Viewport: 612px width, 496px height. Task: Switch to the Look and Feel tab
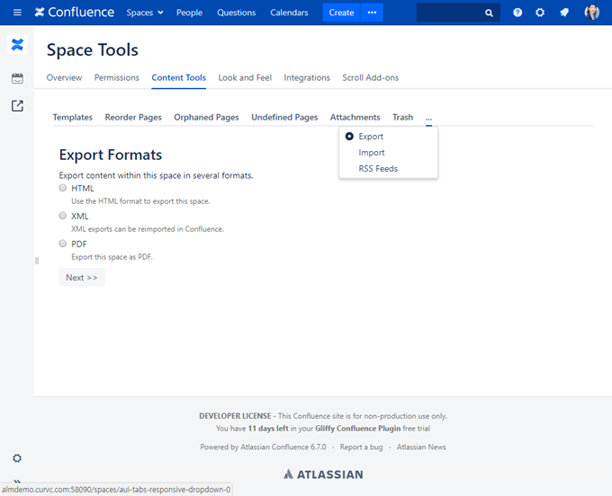pos(245,77)
